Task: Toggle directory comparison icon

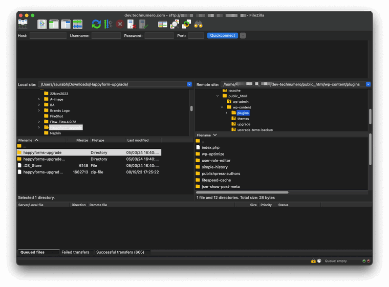Action: [175, 25]
